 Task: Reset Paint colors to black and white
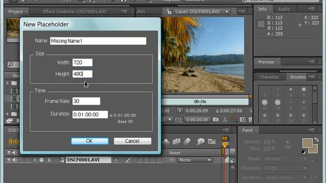click(304, 152)
